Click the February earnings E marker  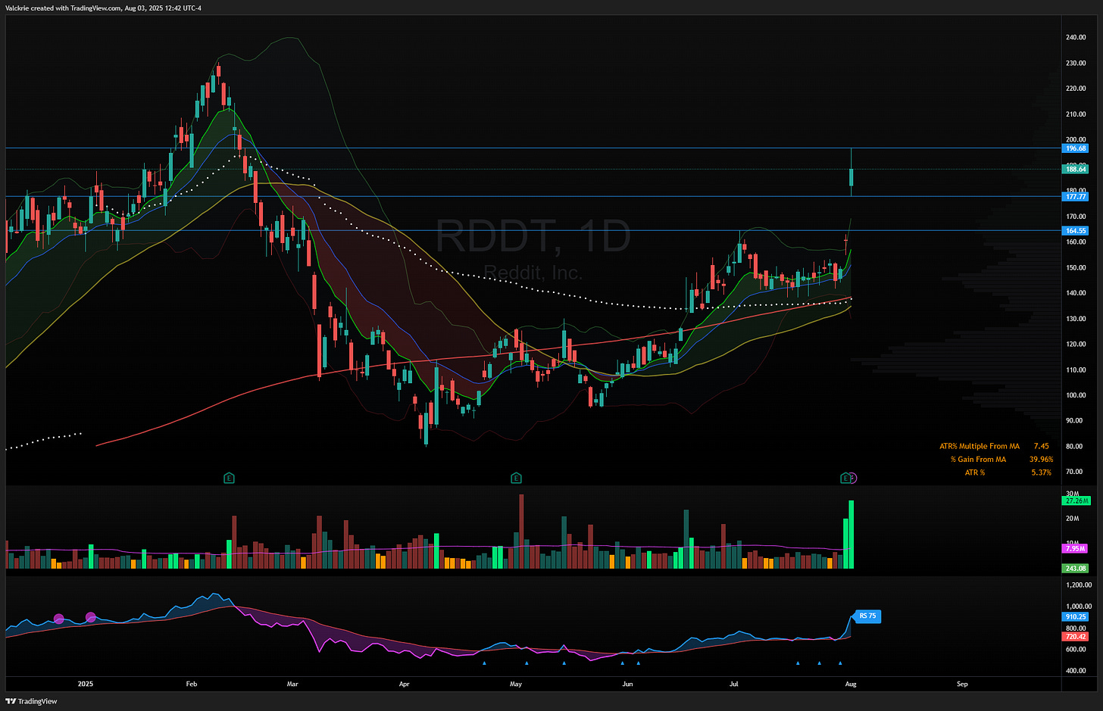(229, 478)
